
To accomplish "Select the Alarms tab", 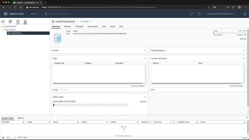I will click(x=21, y=118).
